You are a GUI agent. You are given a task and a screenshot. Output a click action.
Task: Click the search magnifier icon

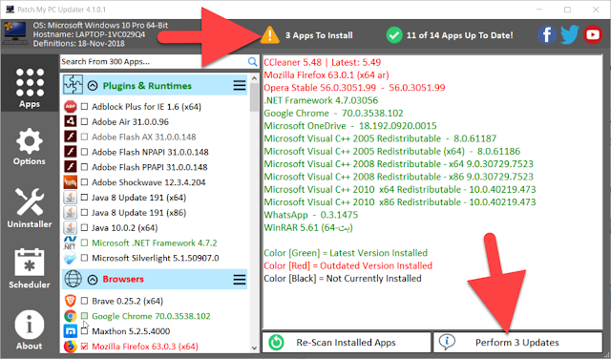(252, 62)
